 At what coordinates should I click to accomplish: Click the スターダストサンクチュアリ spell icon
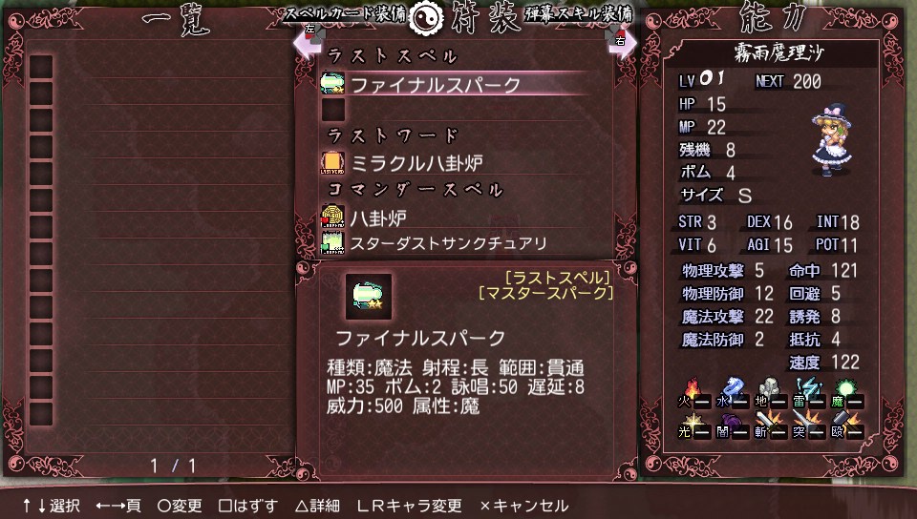click(x=332, y=243)
